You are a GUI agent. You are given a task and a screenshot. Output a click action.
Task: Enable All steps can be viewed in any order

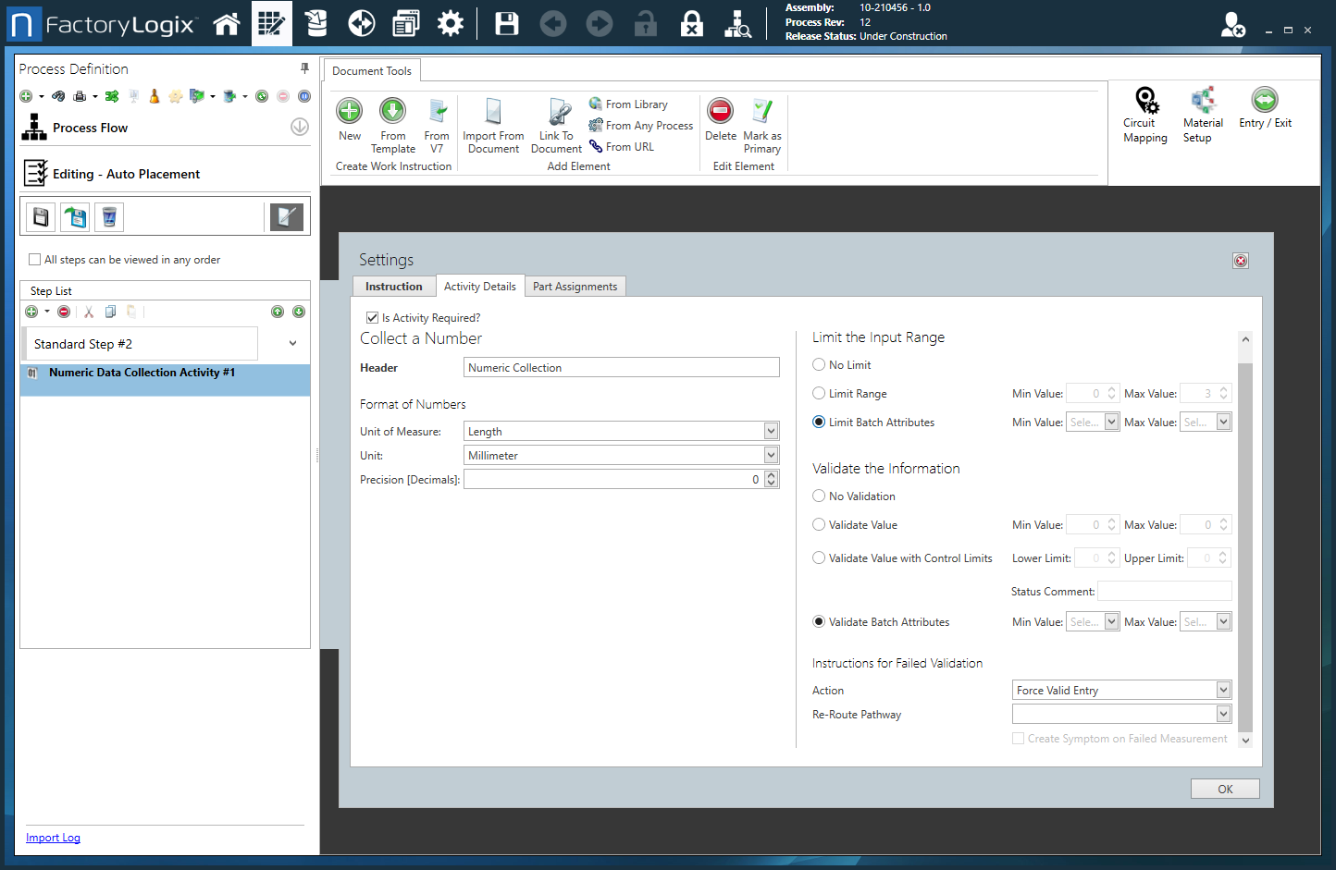(35, 260)
